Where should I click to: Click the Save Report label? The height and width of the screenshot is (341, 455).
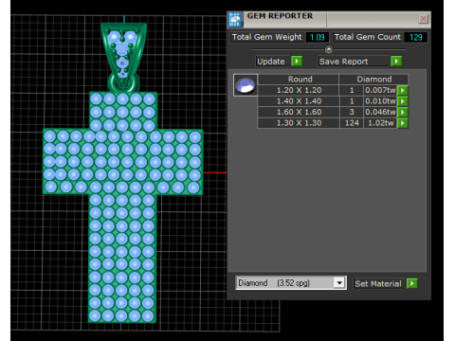click(x=354, y=62)
